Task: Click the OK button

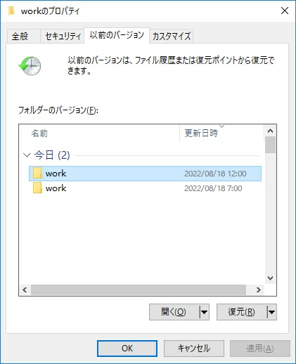Action: (x=127, y=349)
